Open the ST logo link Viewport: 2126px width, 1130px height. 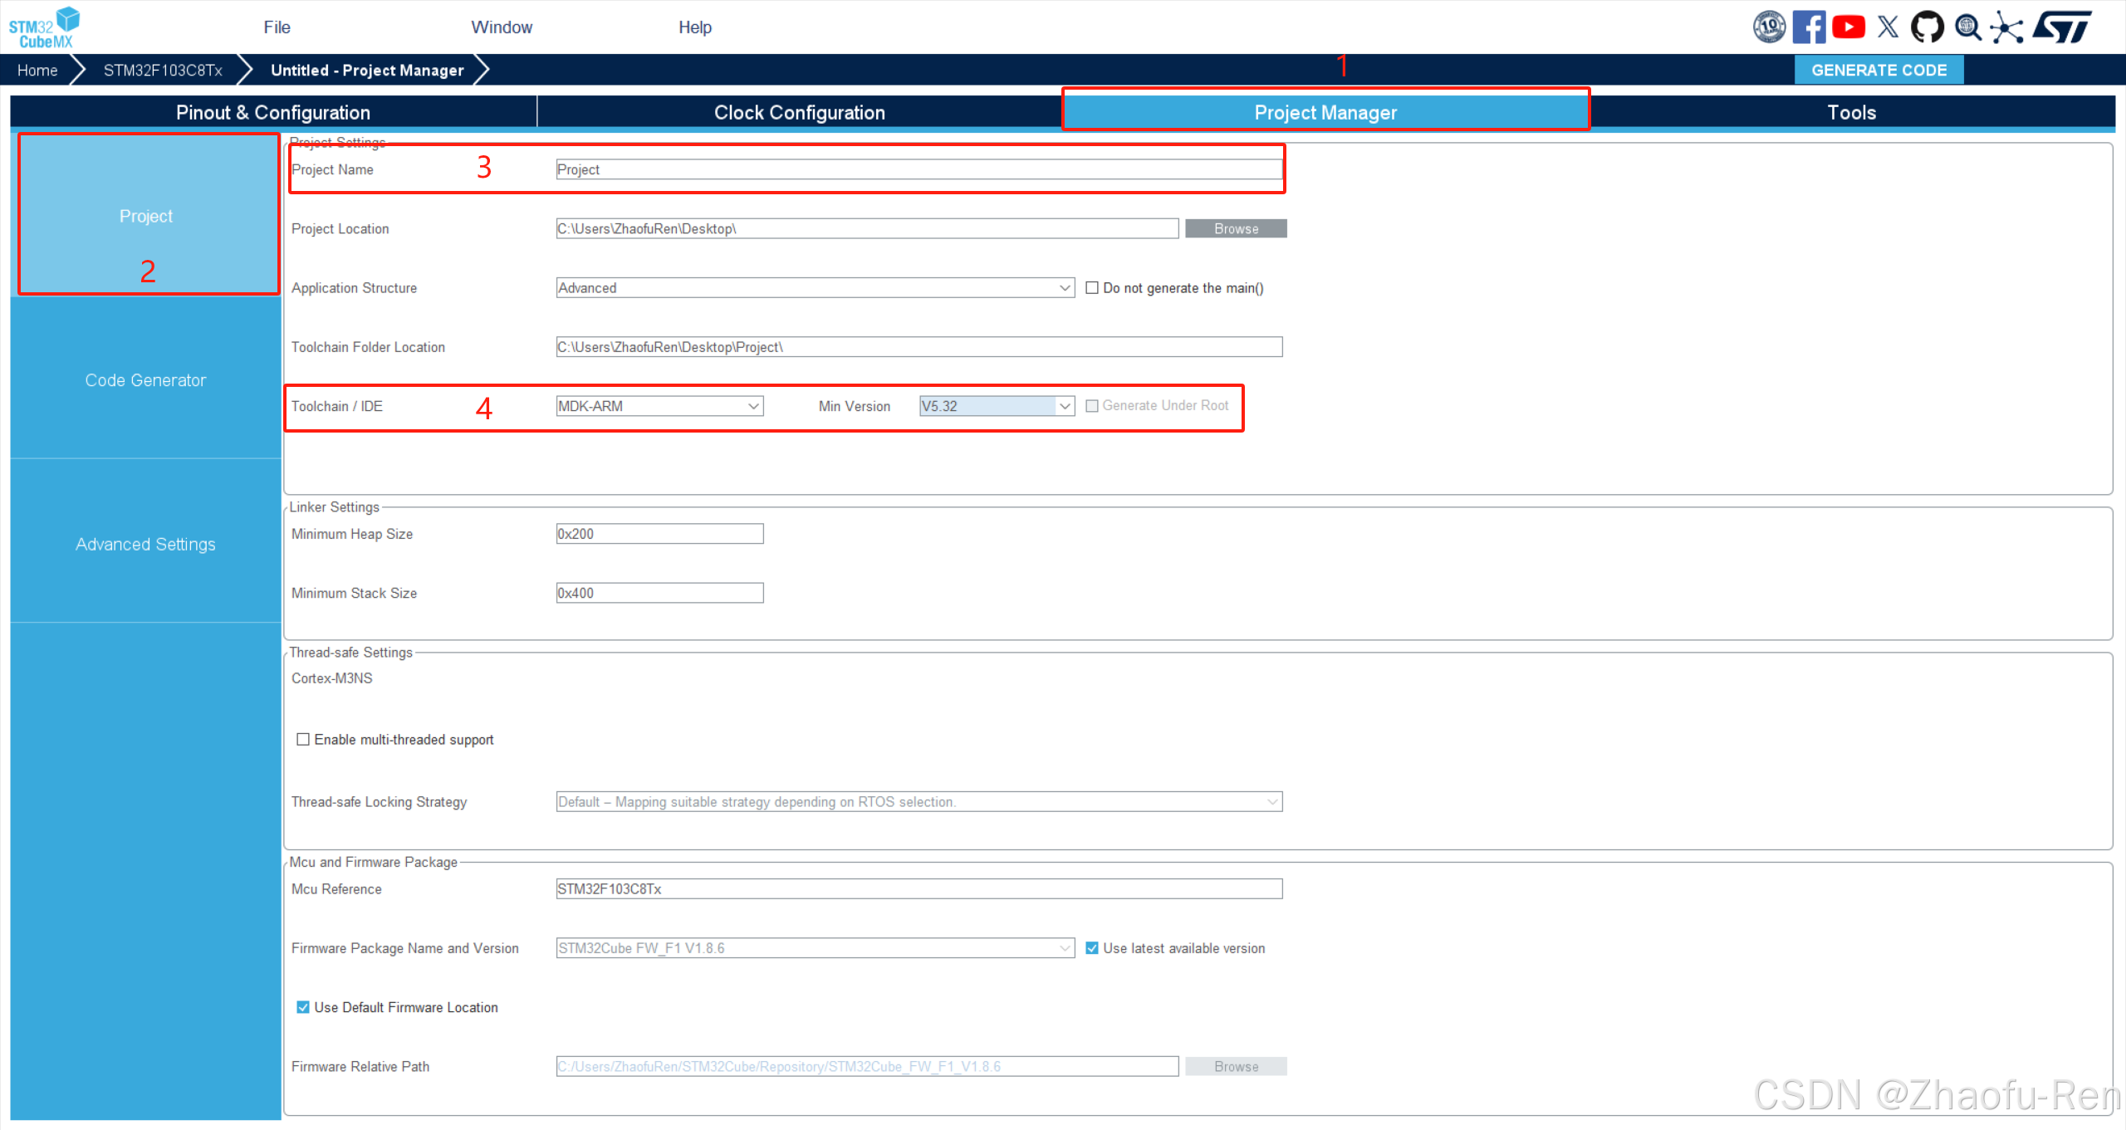tap(2062, 27)
